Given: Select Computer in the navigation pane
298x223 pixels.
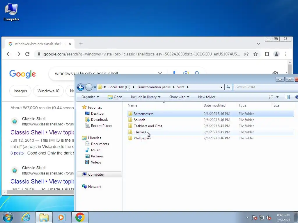Looking at the screenshot, I should (99, 175).
